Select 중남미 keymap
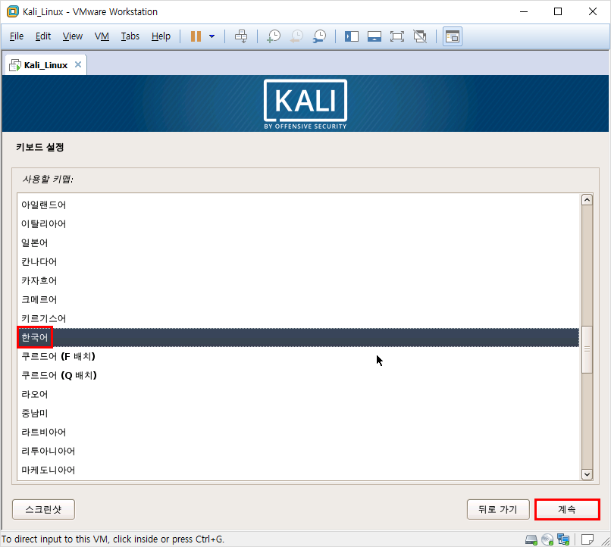The height and width of the screenshot is (547, 611). pos(298,414)
